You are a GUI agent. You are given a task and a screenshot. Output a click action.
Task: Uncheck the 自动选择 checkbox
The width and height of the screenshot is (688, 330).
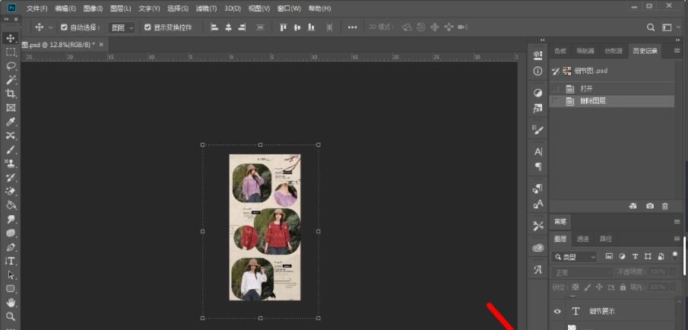(65, 27)
